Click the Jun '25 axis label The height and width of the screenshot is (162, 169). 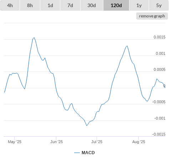pos(56,142)
